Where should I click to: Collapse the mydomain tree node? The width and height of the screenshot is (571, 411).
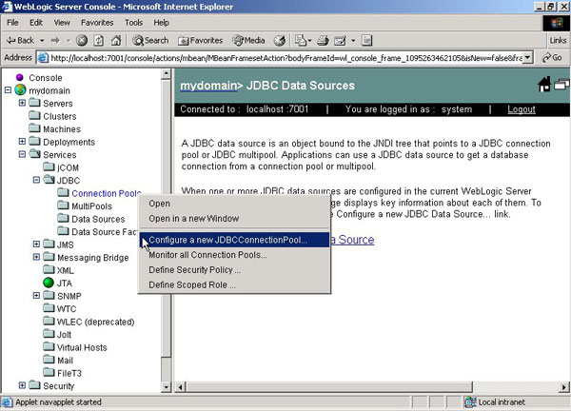pyautogui.click(x=8, y=90)
